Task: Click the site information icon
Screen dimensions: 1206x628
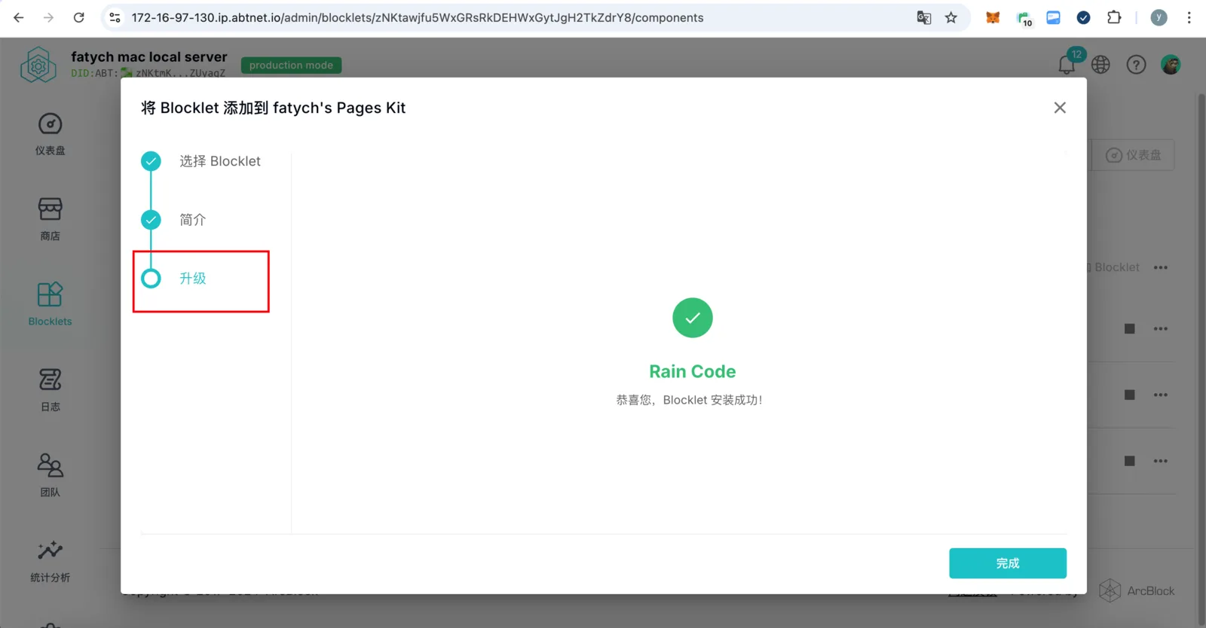Action: tap(115, 17)
